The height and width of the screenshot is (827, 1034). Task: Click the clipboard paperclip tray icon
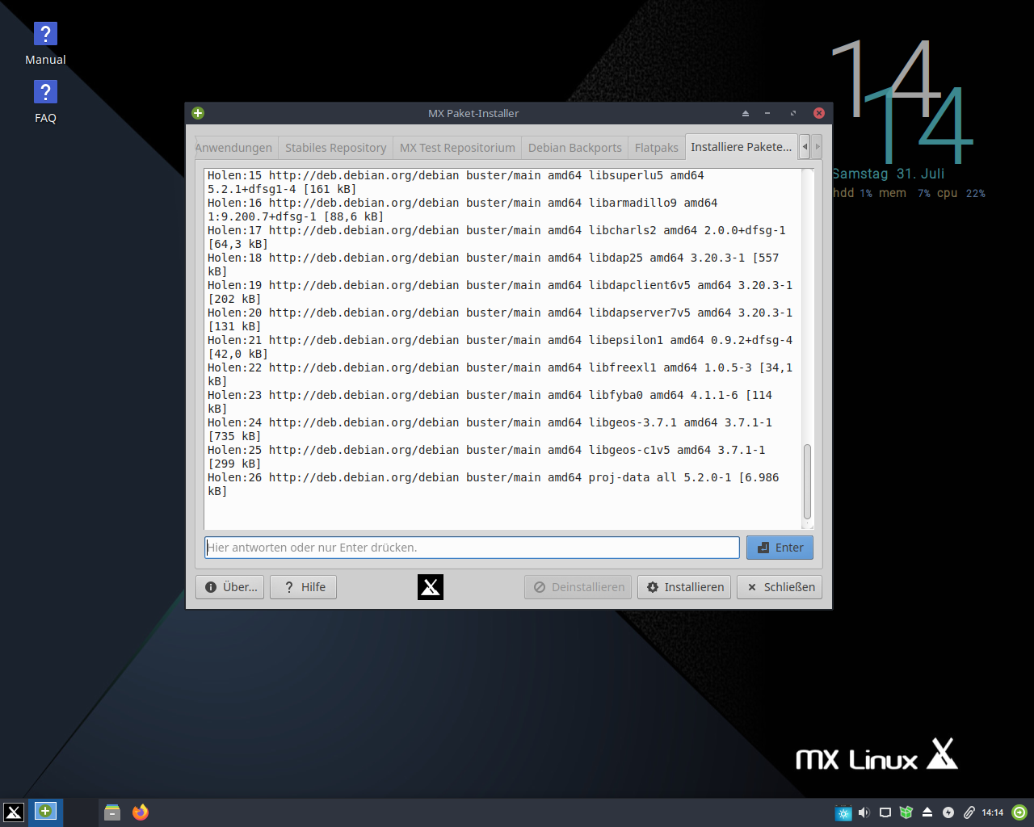(x=969, y=812)
